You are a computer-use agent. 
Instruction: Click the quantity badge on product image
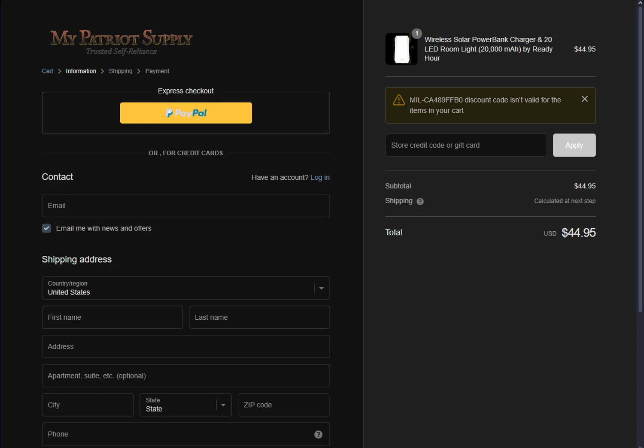click(417, 33)
